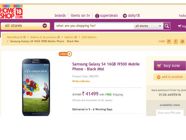Open the search scope all stores dropdown

[x=148, y=26]
